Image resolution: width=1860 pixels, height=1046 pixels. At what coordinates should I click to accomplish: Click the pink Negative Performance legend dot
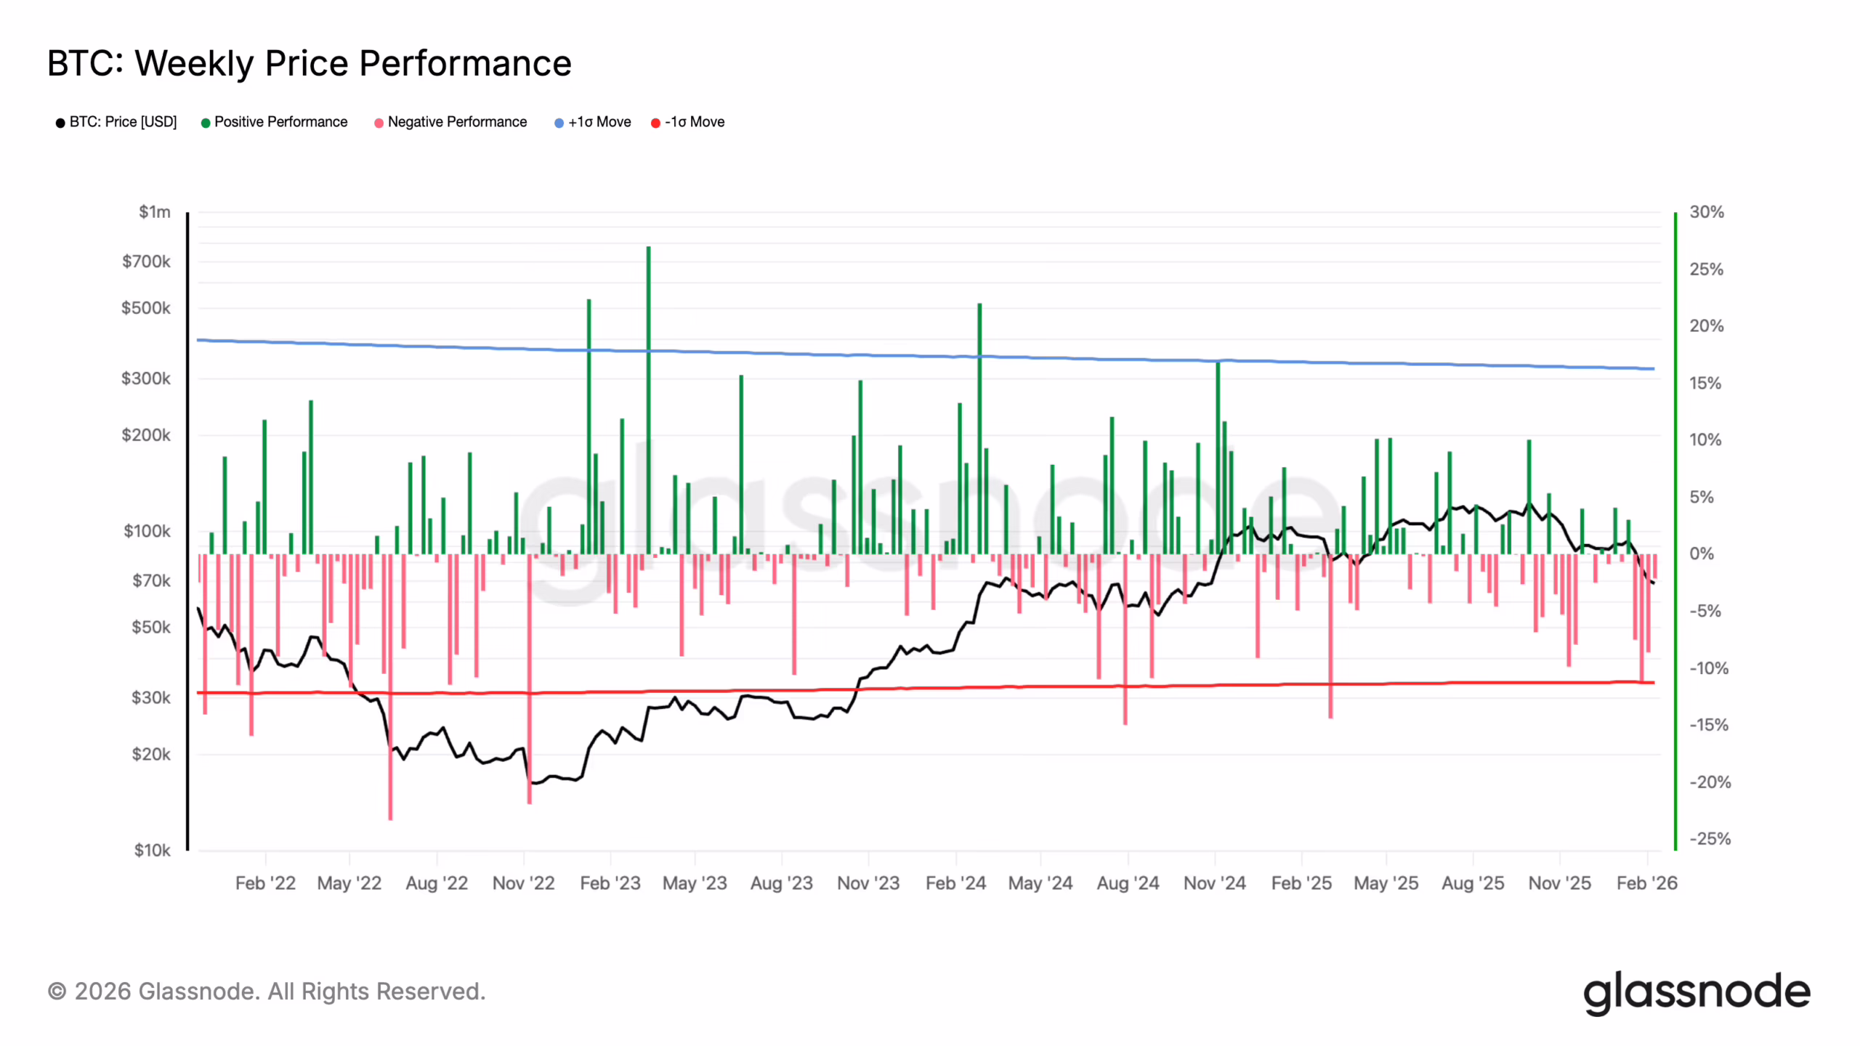tap(379, 123)
